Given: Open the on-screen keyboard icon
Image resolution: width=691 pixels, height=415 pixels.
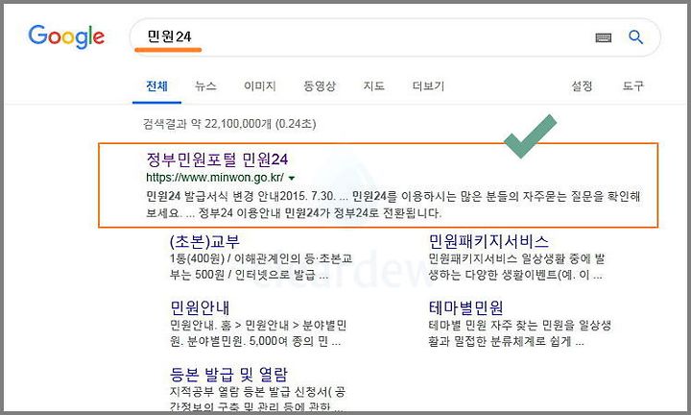Looking at the screenshot, I should [604, 37].
